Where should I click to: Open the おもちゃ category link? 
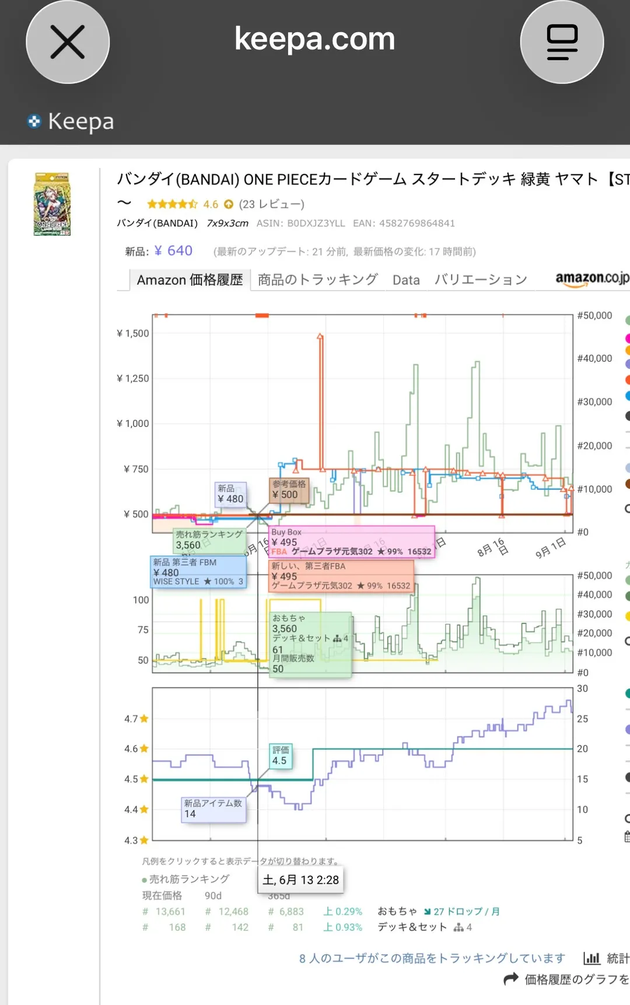(397, 911)
